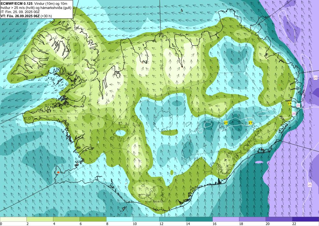319x226 pixels.
Task: Click the legend scale value "4"
Action: pos(54,224)
